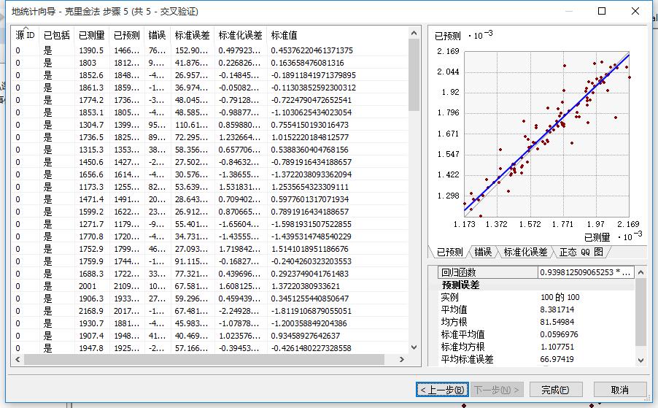Select measured value 1861.3
658x408 pixels.
click(x=91, y=88)
